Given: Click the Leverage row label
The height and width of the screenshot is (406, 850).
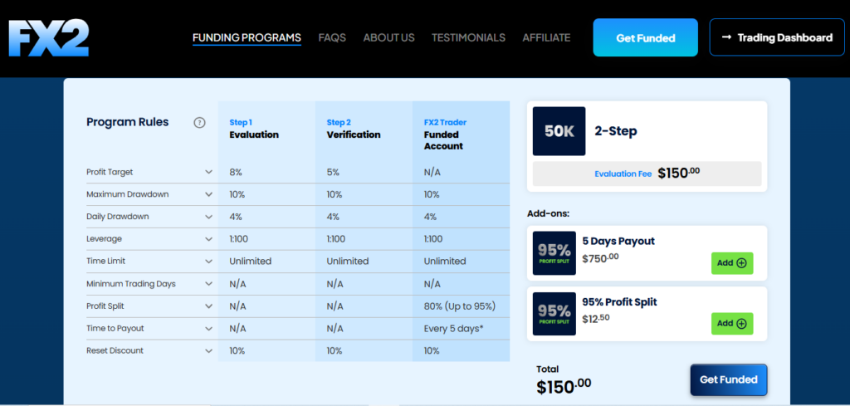Looking at the screenshot, I should tap(104, 239).
